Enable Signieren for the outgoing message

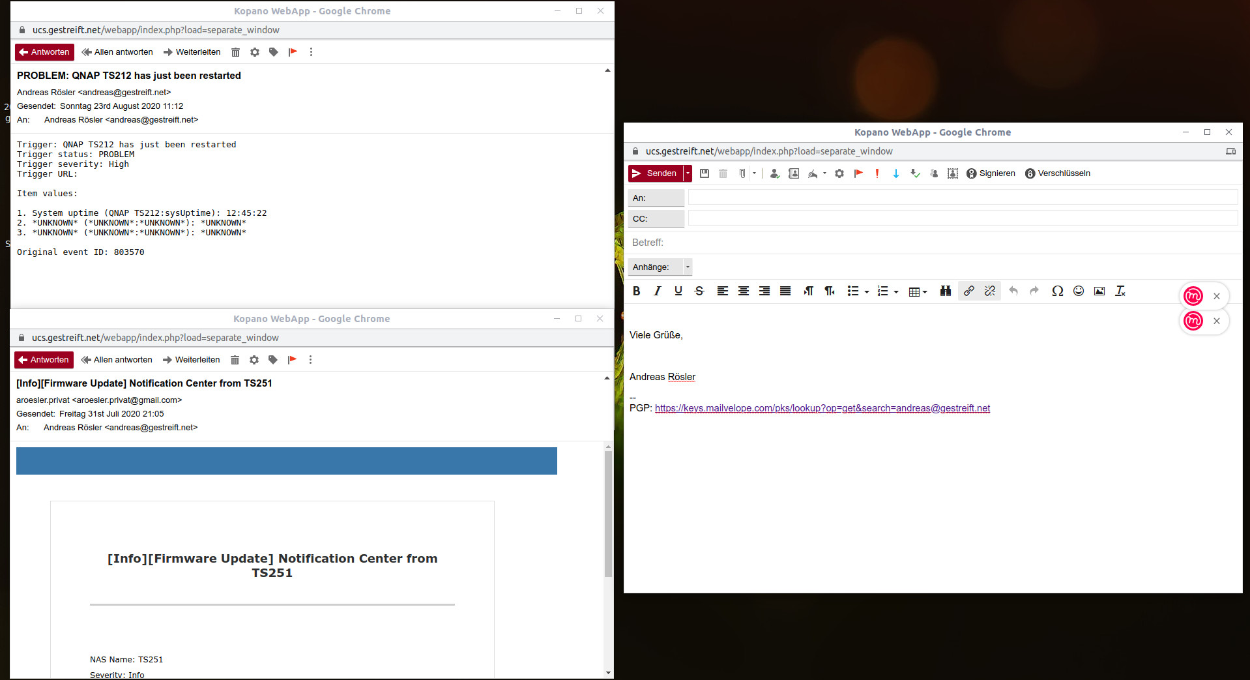991,173
